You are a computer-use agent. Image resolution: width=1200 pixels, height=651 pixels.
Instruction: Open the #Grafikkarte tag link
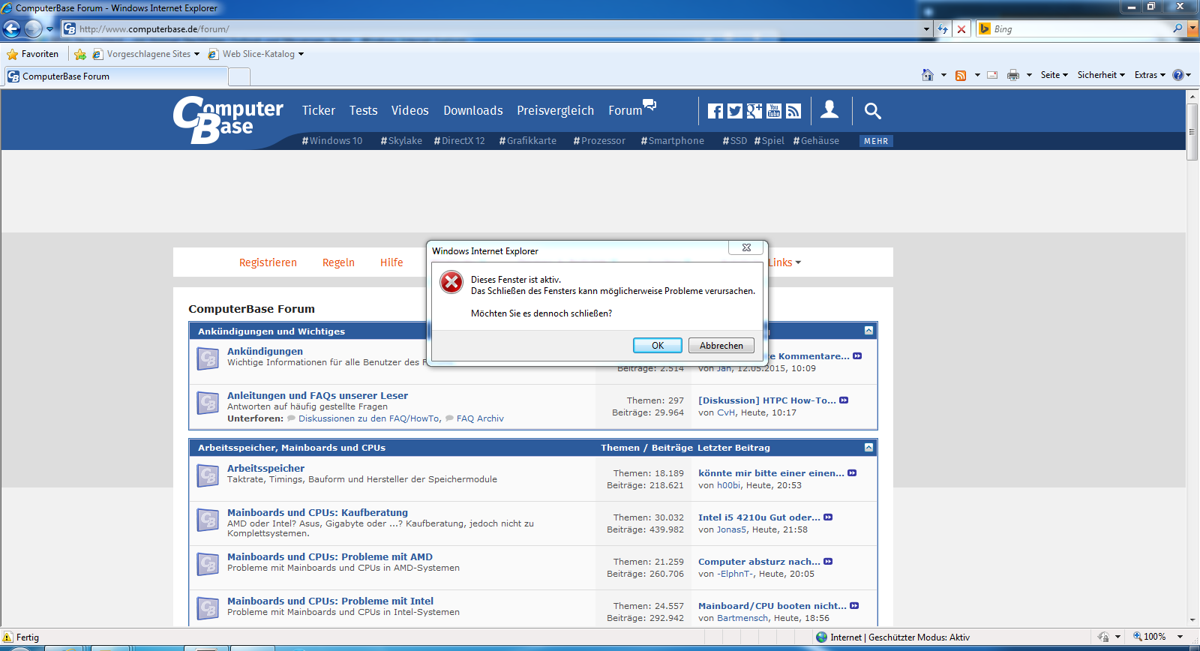tap(528, 141)
